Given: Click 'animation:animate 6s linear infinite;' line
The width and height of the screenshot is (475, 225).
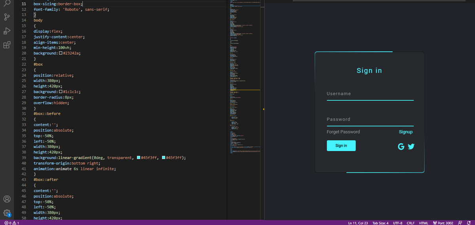Looking at the screenshot, I should (x=74, y=169).
